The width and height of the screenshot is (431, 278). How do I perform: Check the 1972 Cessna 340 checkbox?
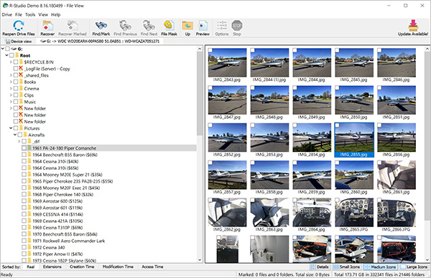[24, 247]
